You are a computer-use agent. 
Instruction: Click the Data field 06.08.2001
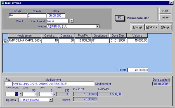[x=56, y=16]
